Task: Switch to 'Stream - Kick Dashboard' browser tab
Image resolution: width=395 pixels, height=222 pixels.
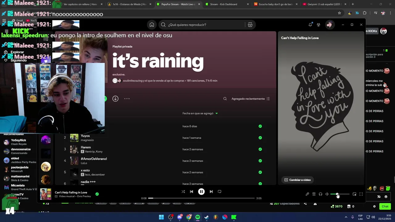Action: (227, 4)
